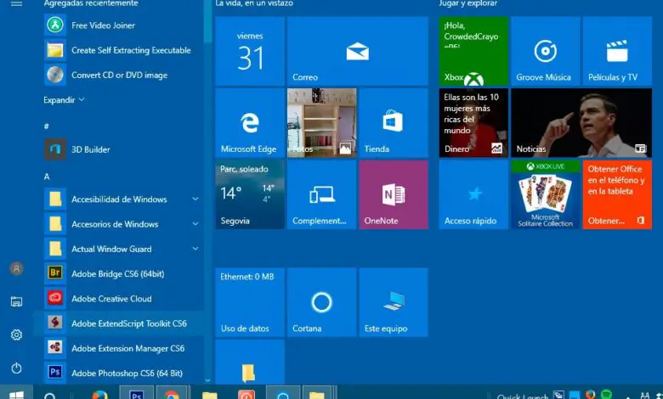Expand Accesibilidad de Windows folder
The image size is (663, 399).
(118, 199)
